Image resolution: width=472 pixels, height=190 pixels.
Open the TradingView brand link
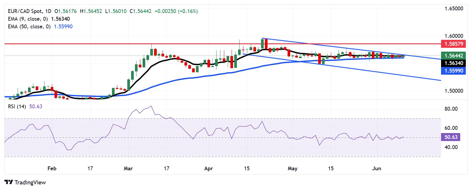[25, 182]
